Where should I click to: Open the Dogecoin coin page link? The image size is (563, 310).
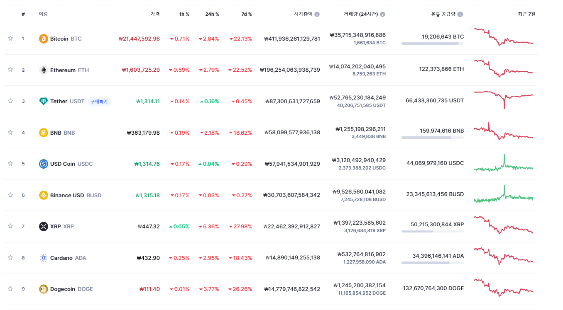coord(71,289)
